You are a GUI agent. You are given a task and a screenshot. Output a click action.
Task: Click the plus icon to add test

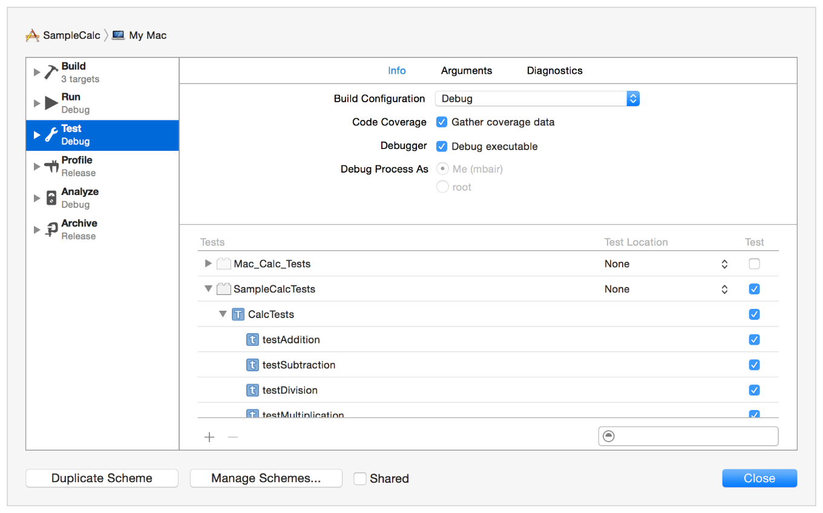pos(209,437)
